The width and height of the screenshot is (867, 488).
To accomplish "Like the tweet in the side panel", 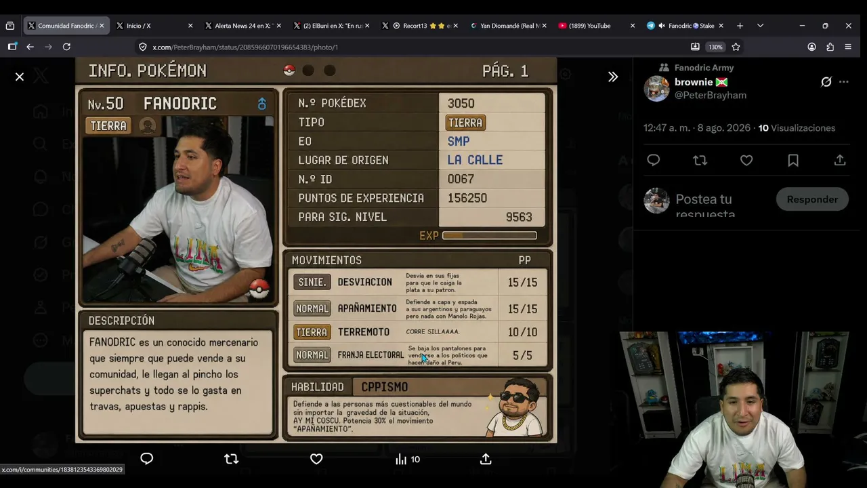I will (x=746, y=160).
